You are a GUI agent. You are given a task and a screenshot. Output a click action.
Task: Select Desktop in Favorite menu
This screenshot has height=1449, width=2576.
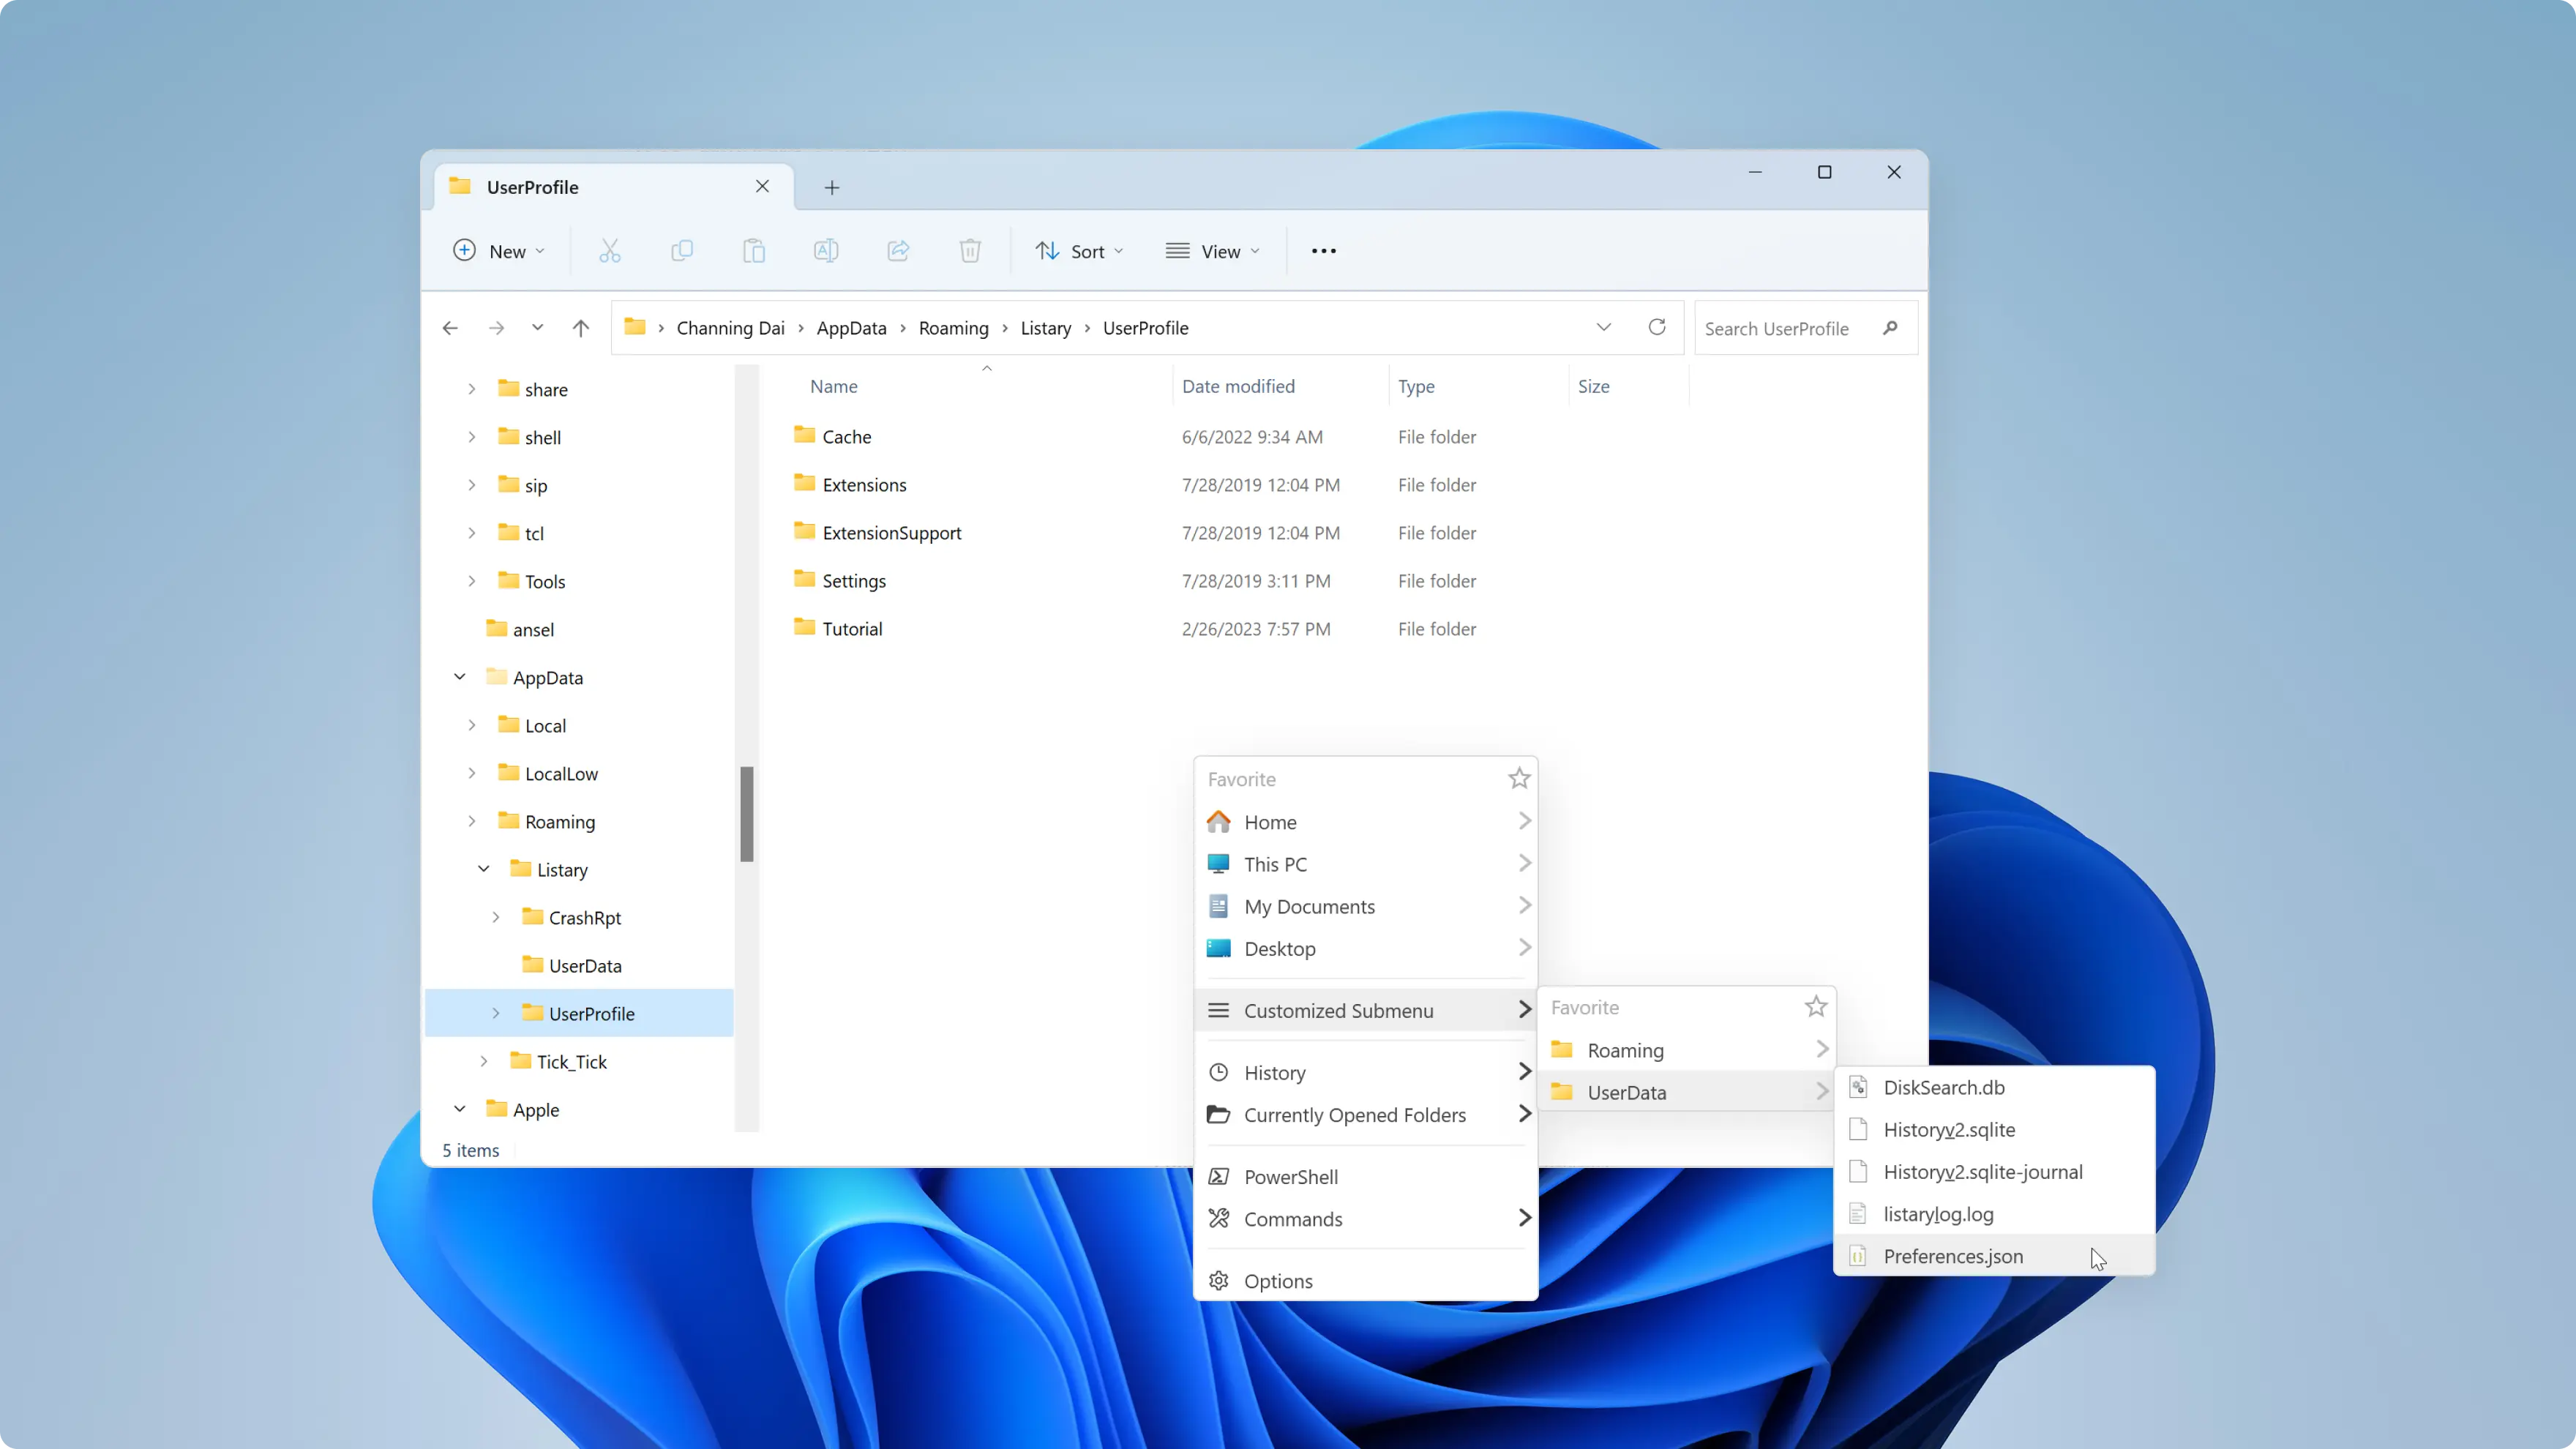tap(1366, 948)
